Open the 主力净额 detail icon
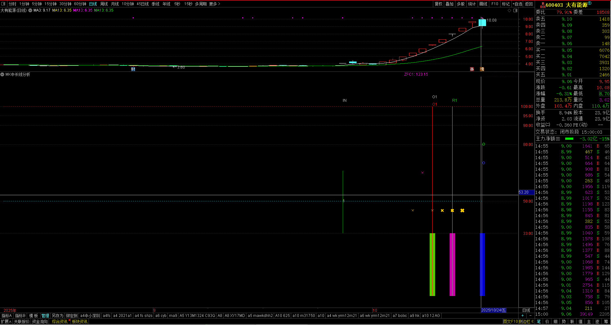This screenshot has width=611, height=325. [558, 139]
